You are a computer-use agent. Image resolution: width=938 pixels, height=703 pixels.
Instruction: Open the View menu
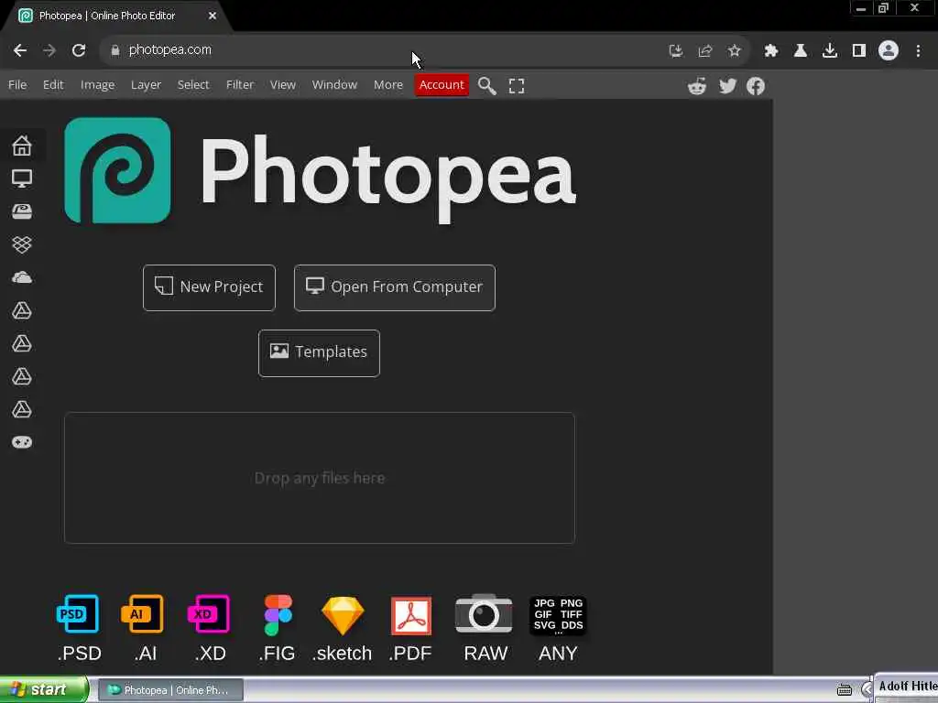282,85
